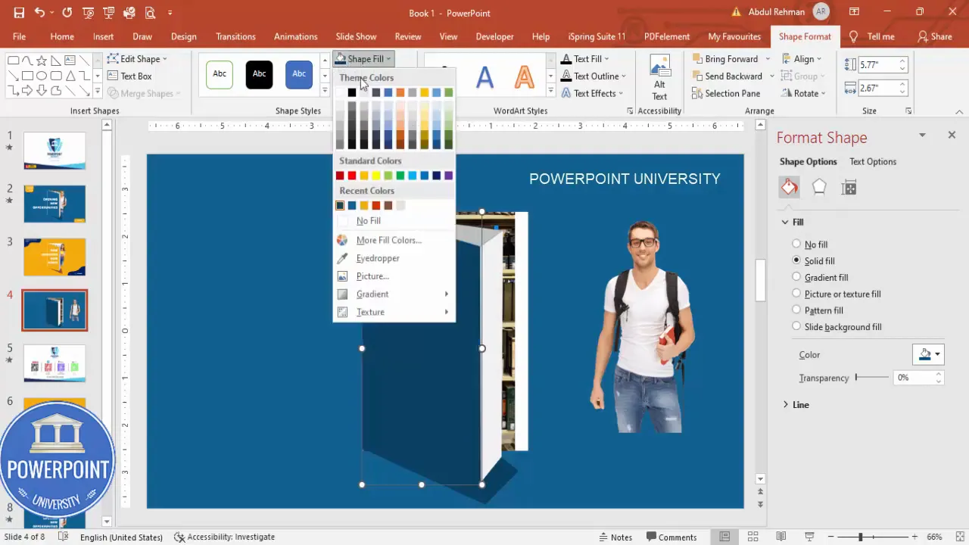
Task: Undo the last action
Action: pyautogui.click(x=39, y=13)
